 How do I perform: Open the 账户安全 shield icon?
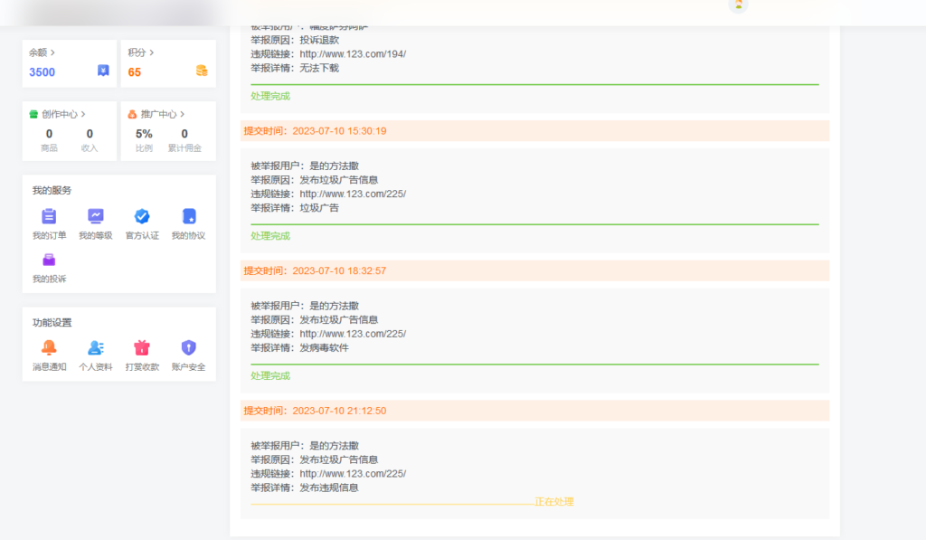[x=188, y=348]
